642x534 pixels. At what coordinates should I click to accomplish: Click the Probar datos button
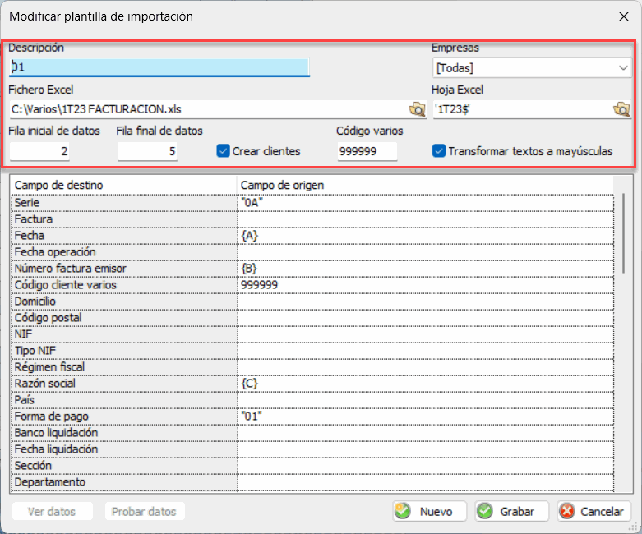click(144, 512)
